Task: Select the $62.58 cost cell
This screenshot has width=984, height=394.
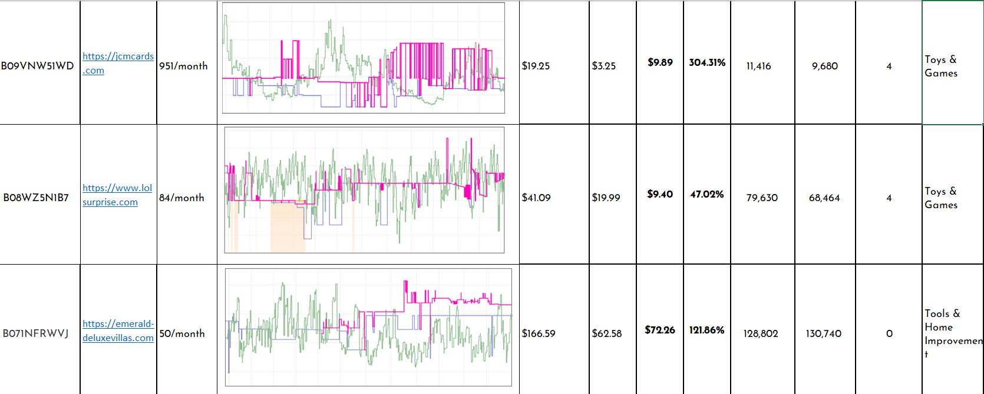Action: coord(613,329)
